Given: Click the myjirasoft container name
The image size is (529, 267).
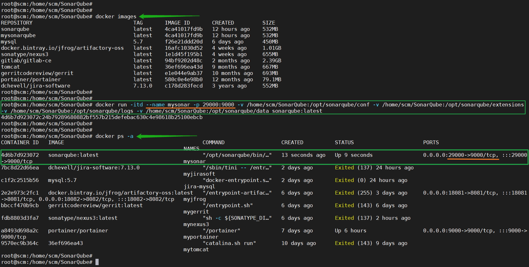Looking at the screenshot, I should coord(199,174).
